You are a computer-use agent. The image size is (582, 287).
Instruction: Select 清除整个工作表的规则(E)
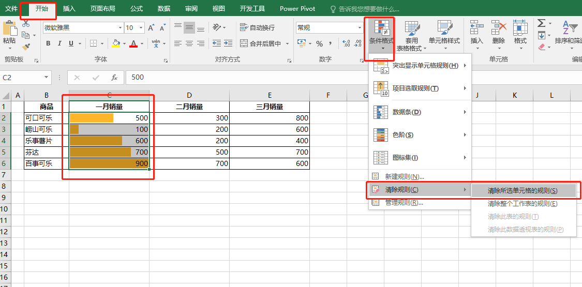pos(524,204)
